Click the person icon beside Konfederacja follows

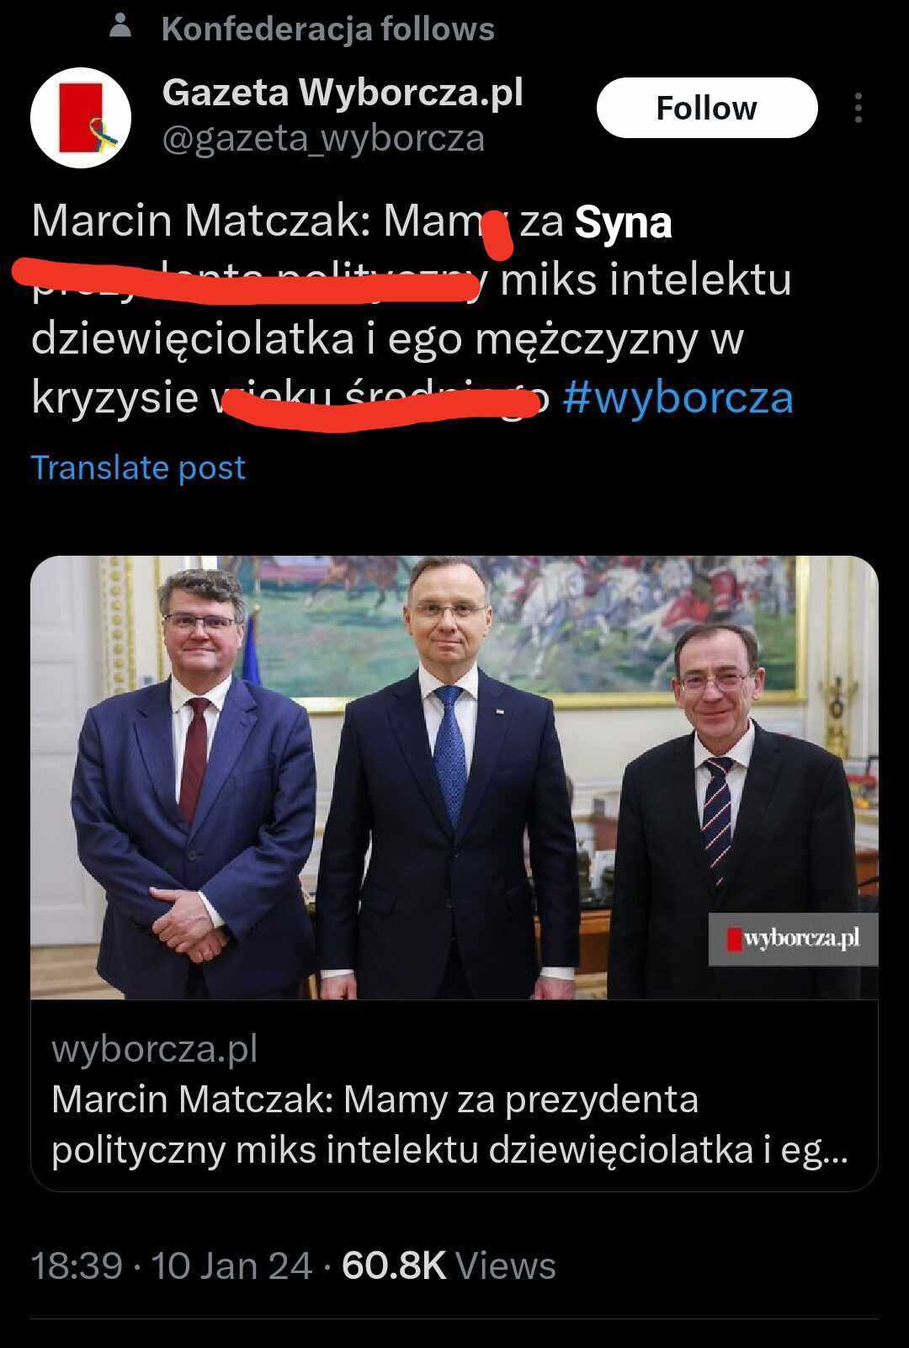[121, 28]
